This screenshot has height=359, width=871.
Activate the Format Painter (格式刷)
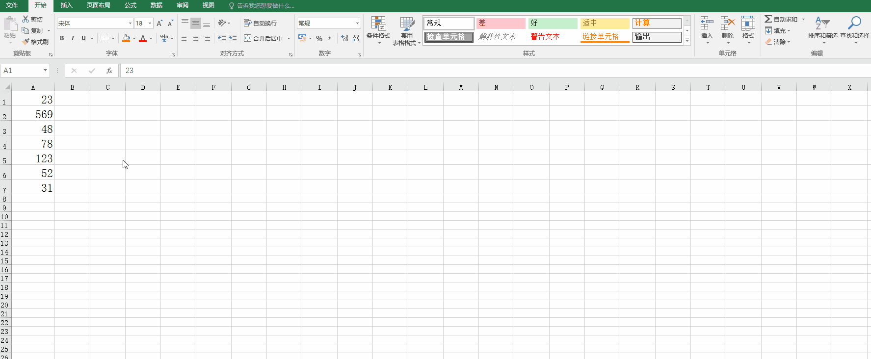click(x=35, y=42)
